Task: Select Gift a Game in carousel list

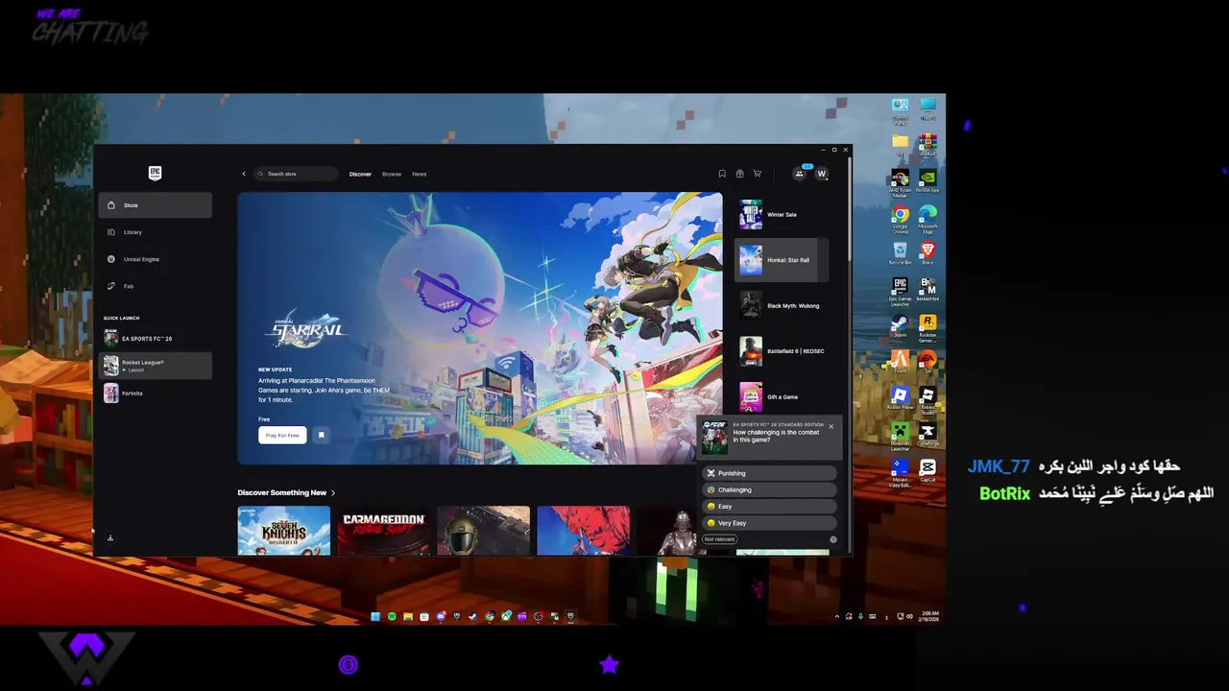Action: pos(780,396)
